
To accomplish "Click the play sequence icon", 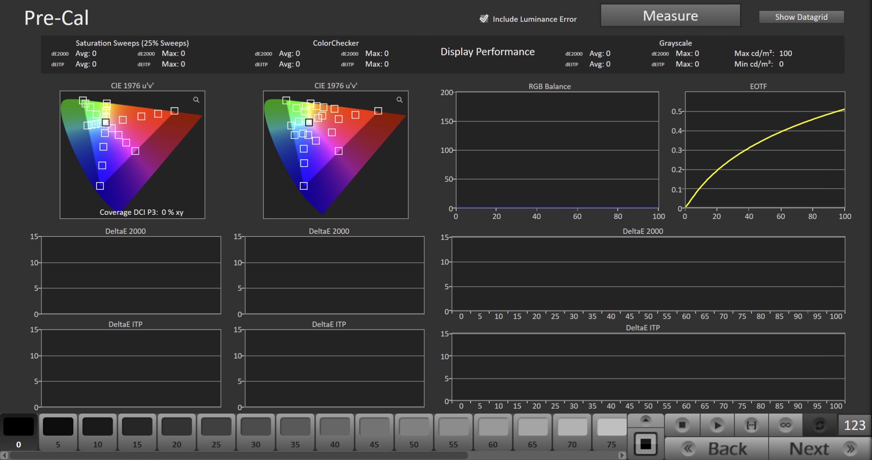I will click(x=717, y=425).
